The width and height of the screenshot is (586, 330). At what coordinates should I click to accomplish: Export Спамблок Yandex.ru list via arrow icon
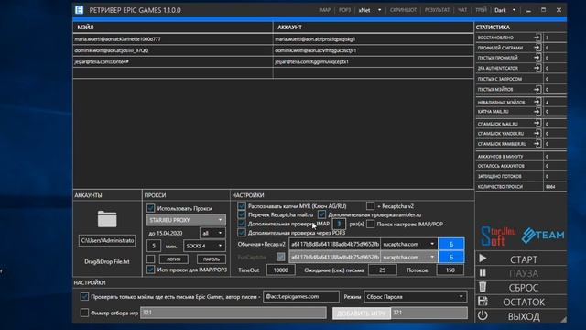pos(537,133)
